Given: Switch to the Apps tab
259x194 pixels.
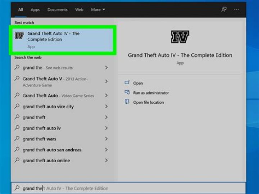Looking at the screenshot, I should pos(35,10).
